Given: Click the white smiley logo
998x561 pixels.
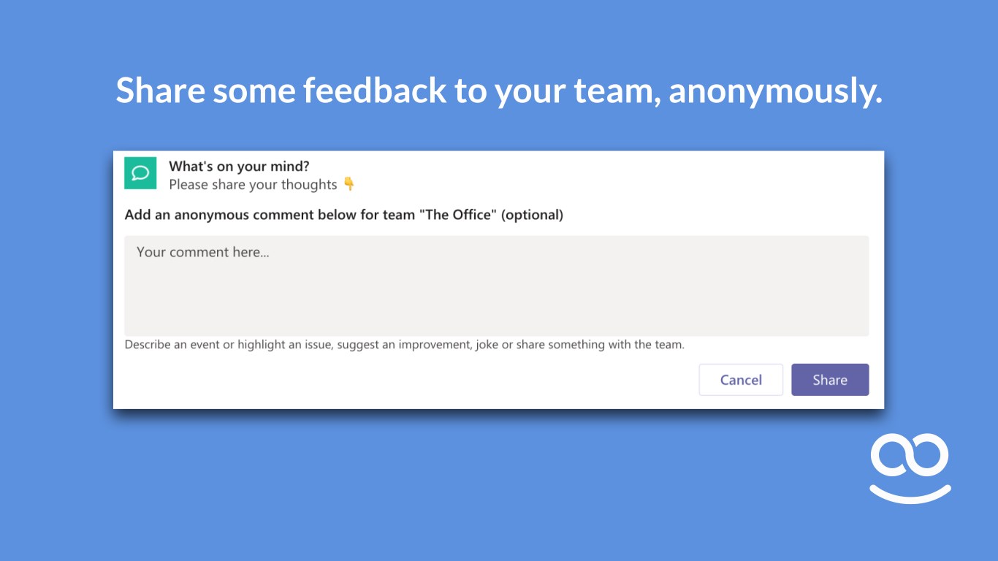Looking at the screenshot, I should pyautogui.click(x=910, y=468).
